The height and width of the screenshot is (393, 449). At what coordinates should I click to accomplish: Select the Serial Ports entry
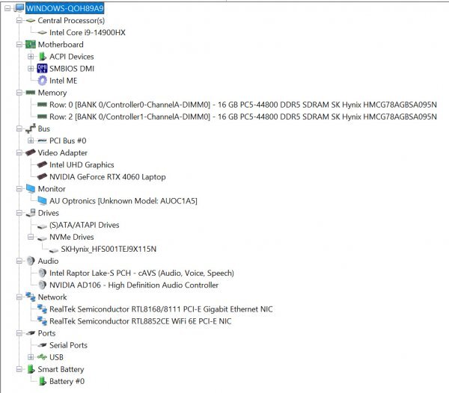[68, 345]
